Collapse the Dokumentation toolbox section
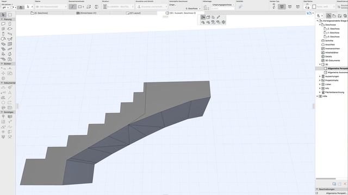The height and width of the screenshot is (195, 348). point(2,83)
